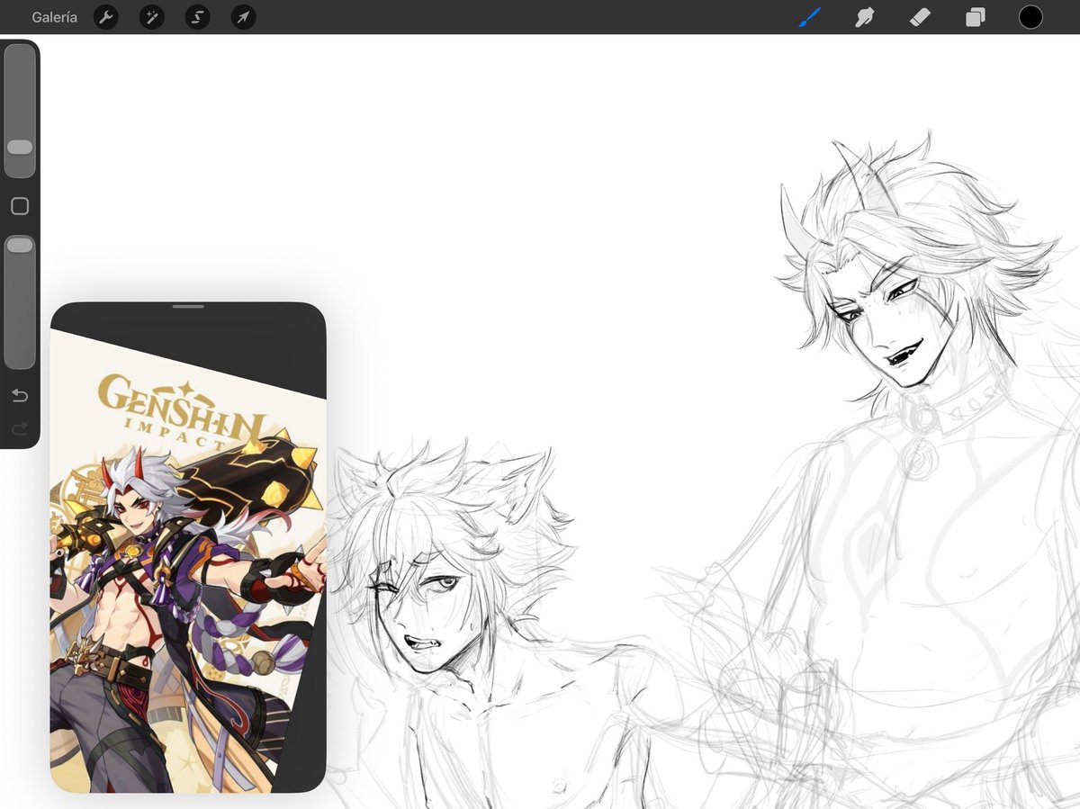Screen dimensions: 1080x809
Task: Open the Layers panel
Action: tap(976, 17)
